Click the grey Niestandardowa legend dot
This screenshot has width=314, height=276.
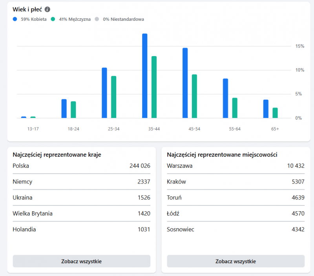pos(97,19)
